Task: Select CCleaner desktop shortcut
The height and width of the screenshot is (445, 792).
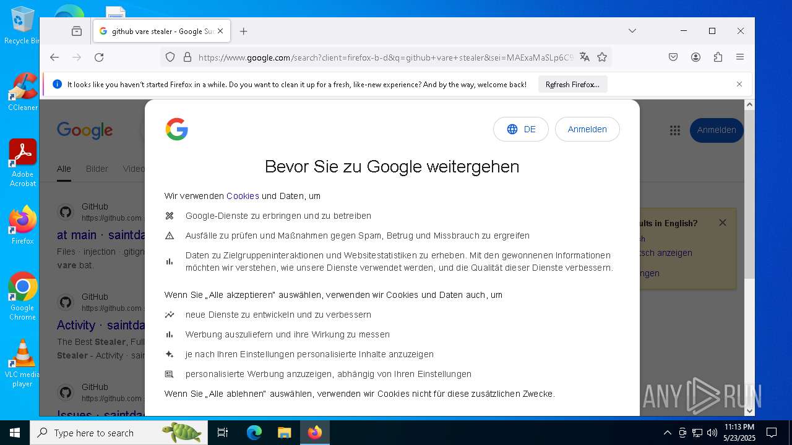Action: (22, 91)
